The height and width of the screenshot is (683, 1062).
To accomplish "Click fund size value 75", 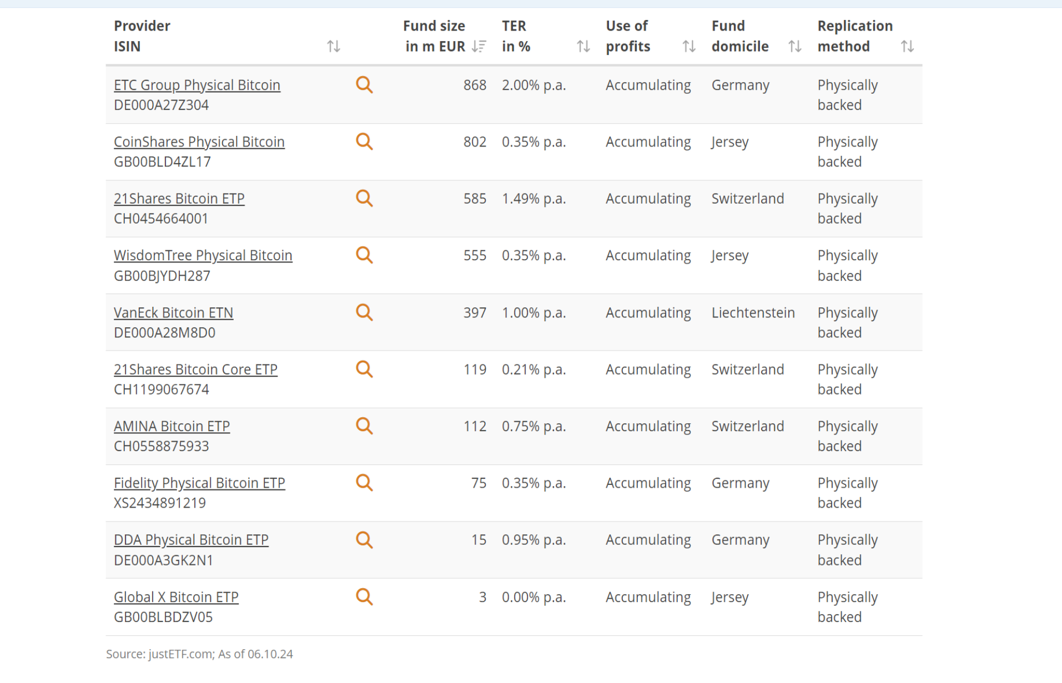I will point(479,483).
